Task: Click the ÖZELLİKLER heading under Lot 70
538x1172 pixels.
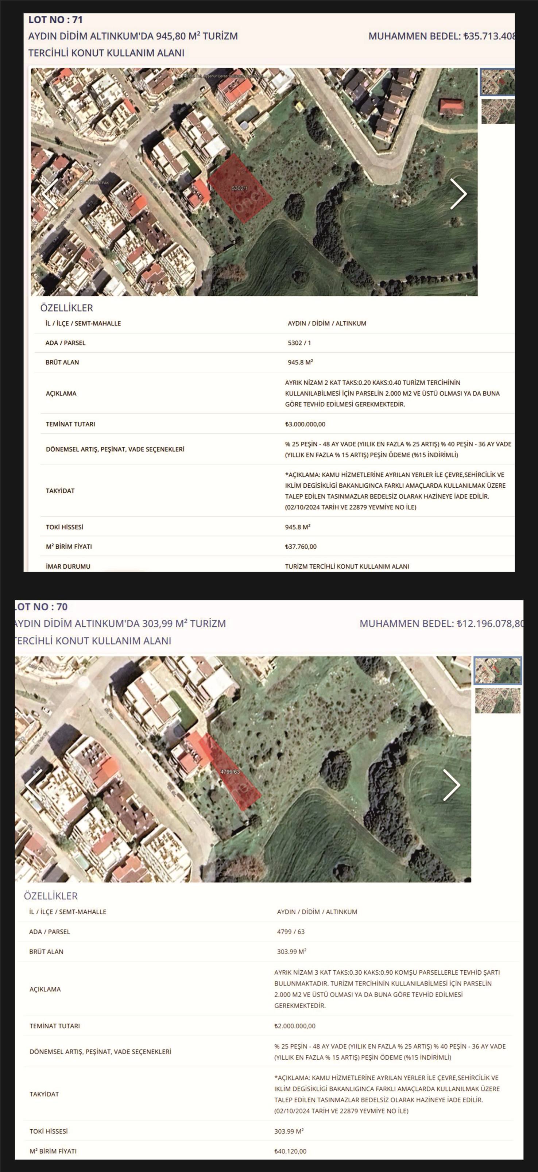Action: [50, 896]
